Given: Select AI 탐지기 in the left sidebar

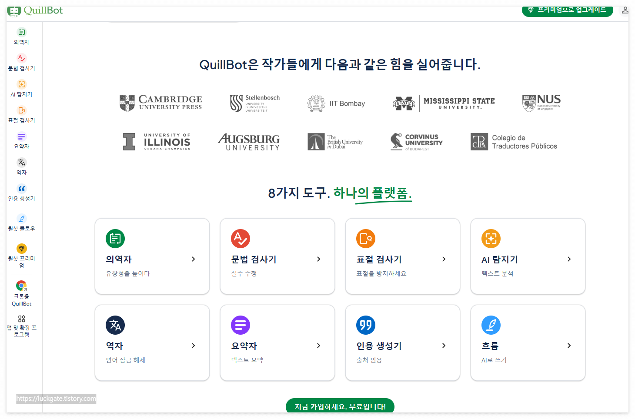Looking at the screenshot, I should point(22,89).
